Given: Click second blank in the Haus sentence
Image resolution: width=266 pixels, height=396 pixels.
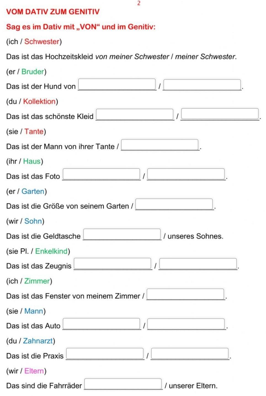Looking at the screenshot, I should coord(186,174).
